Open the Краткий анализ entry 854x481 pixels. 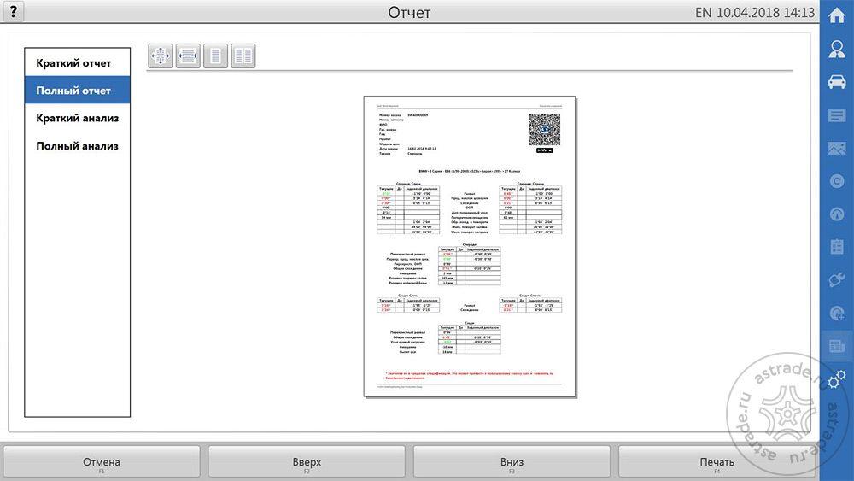point(78,118)
